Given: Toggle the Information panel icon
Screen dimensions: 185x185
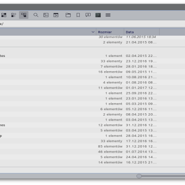Looking at the screenshot, I should (x=88, y=15).
